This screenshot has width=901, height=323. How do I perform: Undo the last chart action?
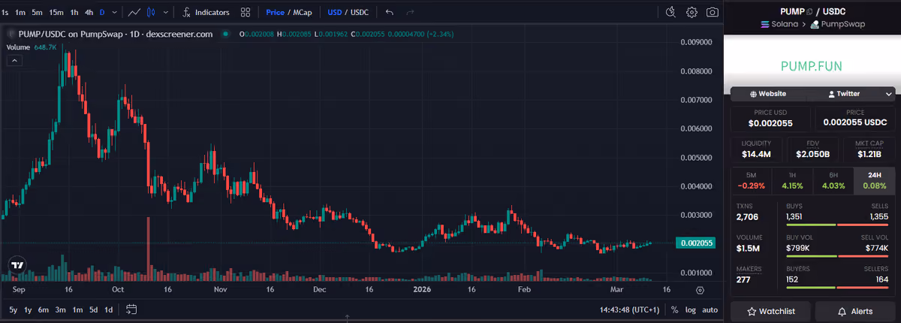[389, 12]
